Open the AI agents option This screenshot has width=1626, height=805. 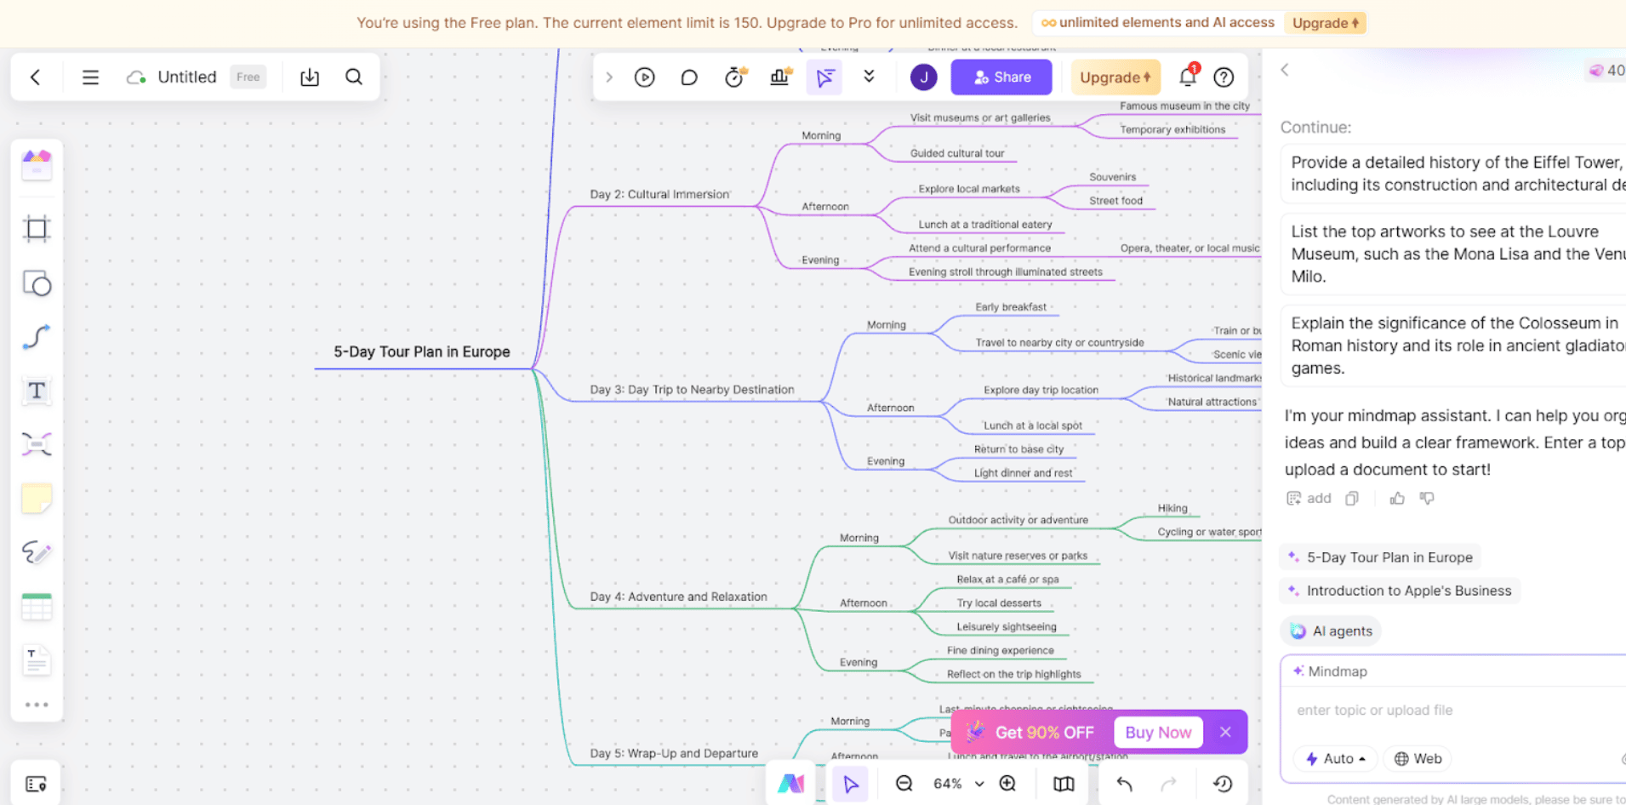[x=1331, y=631]
